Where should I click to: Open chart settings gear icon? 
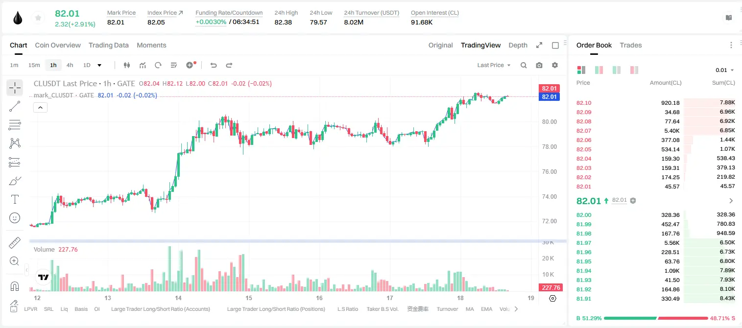point(555,65)
